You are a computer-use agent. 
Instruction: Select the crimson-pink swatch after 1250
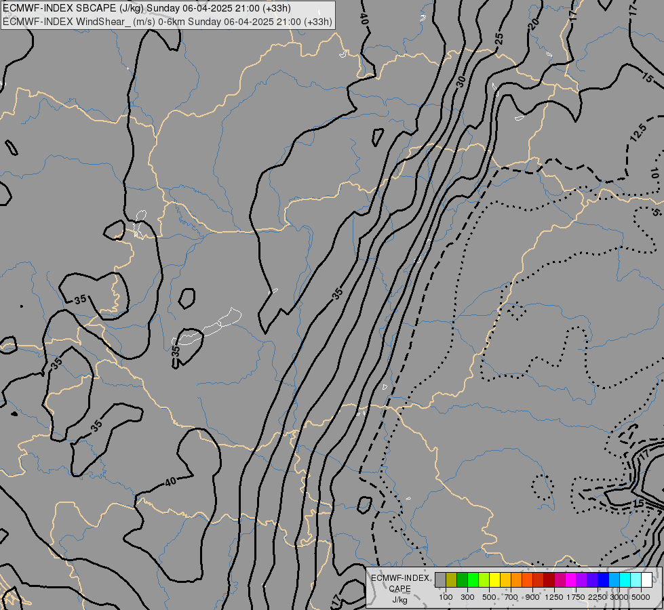pos(560,580)
